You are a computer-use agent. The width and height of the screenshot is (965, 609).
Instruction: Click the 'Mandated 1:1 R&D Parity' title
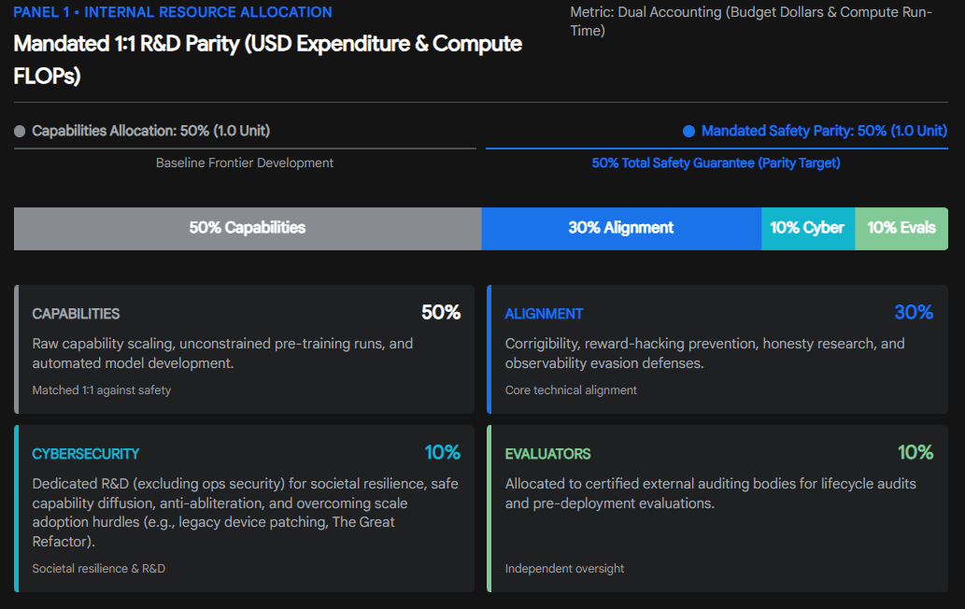tap(268, 60)
